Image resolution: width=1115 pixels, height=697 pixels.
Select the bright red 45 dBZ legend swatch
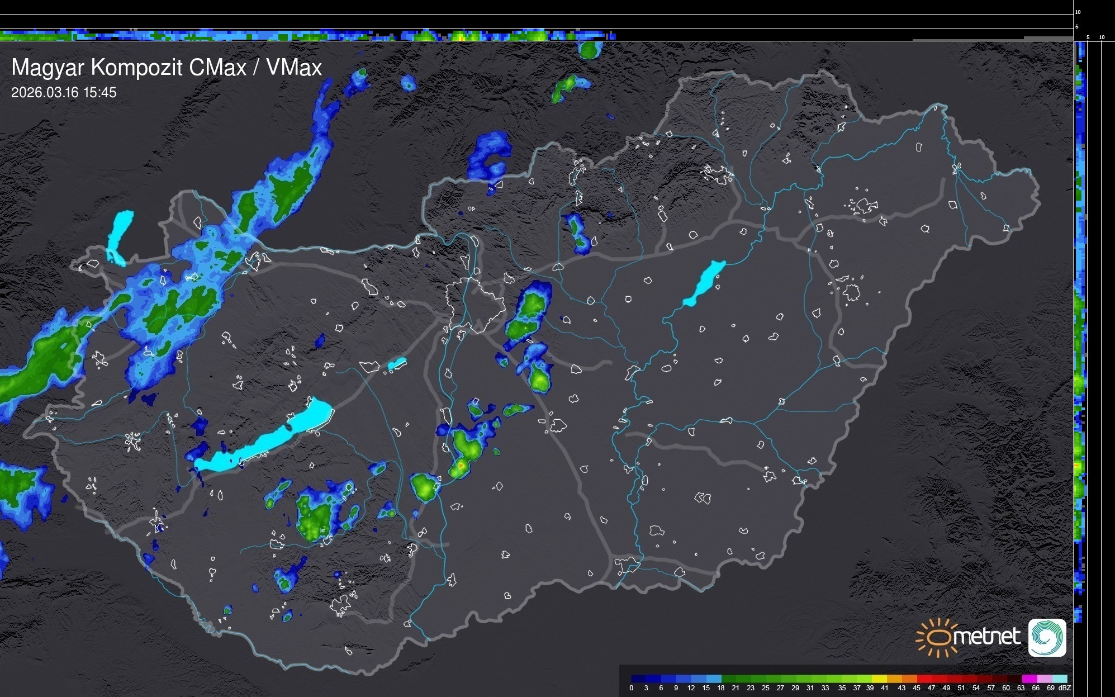coord(924,679)
